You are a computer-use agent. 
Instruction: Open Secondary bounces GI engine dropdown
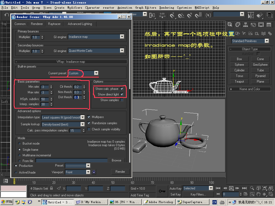coord(122,51)
